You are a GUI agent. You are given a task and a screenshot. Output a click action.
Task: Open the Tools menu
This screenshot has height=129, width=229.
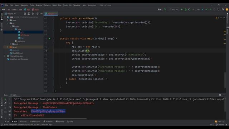(65, 5)
